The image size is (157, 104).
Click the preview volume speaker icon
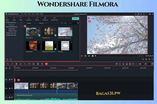(x=149, y=59)
